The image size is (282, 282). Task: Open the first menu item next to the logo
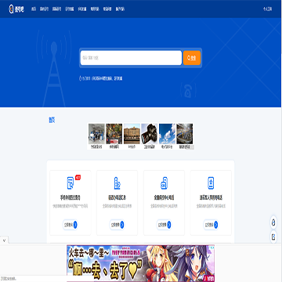[34, 9]
